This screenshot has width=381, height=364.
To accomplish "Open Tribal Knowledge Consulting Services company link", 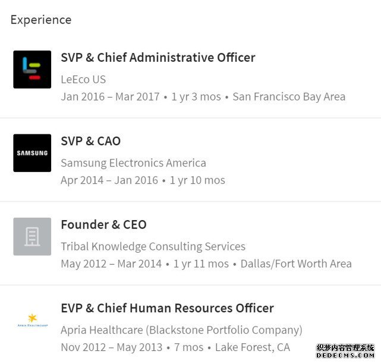I will [x=153, y=246].
